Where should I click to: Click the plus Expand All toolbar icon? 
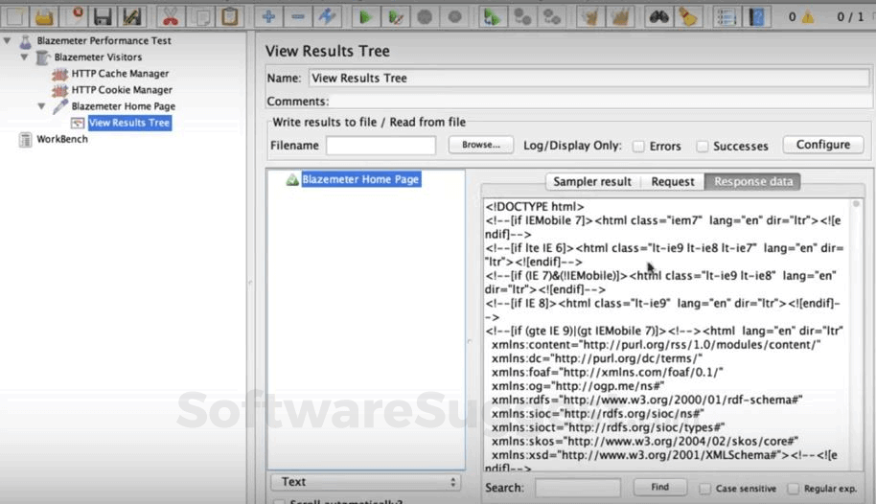tap(268, 16)
